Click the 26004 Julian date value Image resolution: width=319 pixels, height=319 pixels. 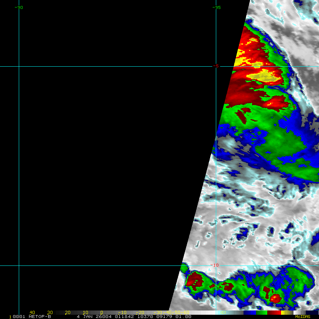[x=103, y=317]
